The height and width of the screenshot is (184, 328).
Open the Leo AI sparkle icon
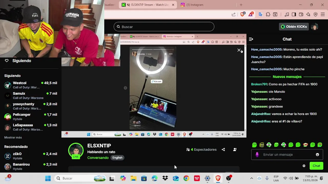click(308, 15)
